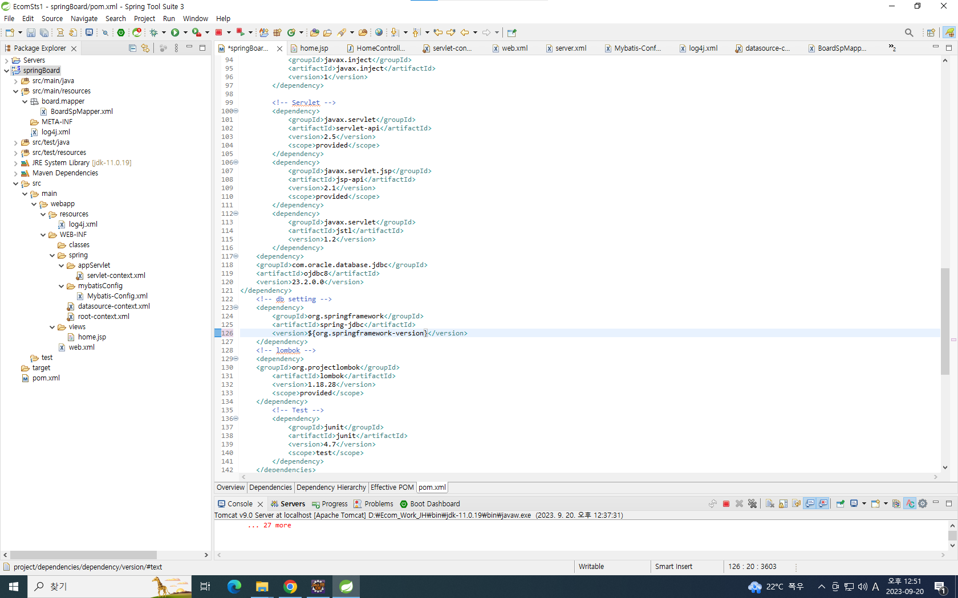Show hidden editor tabs list

(x=892, y=48)
